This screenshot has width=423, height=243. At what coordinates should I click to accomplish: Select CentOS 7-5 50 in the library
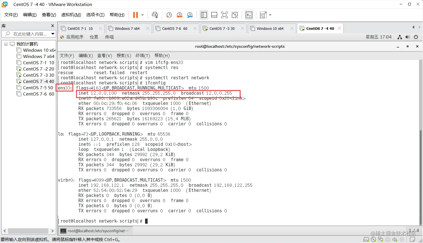[x=35, y=88]
